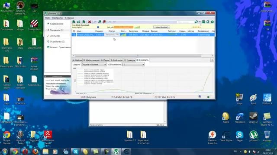Move torrent up the queue
The width and height of the screenshot is (277, 155).
pyautogui.click(x=110, y=22)
